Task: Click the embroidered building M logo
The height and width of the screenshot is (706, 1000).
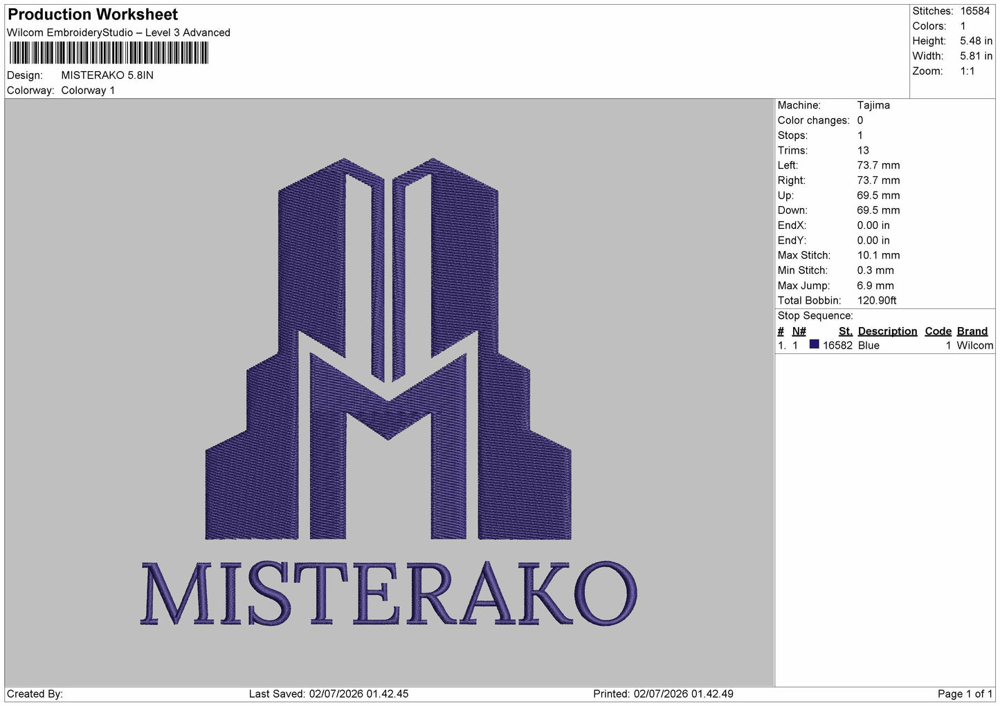Action: [388, 349]
